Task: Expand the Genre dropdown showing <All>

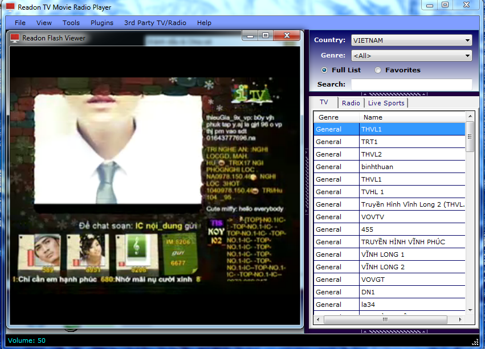Action: pos(411,56)
